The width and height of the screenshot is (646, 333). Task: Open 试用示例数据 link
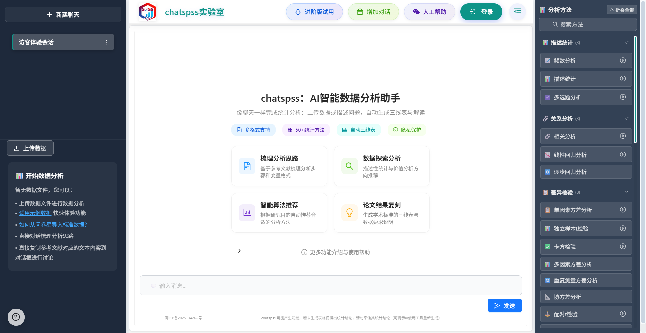tap(35, 213)
